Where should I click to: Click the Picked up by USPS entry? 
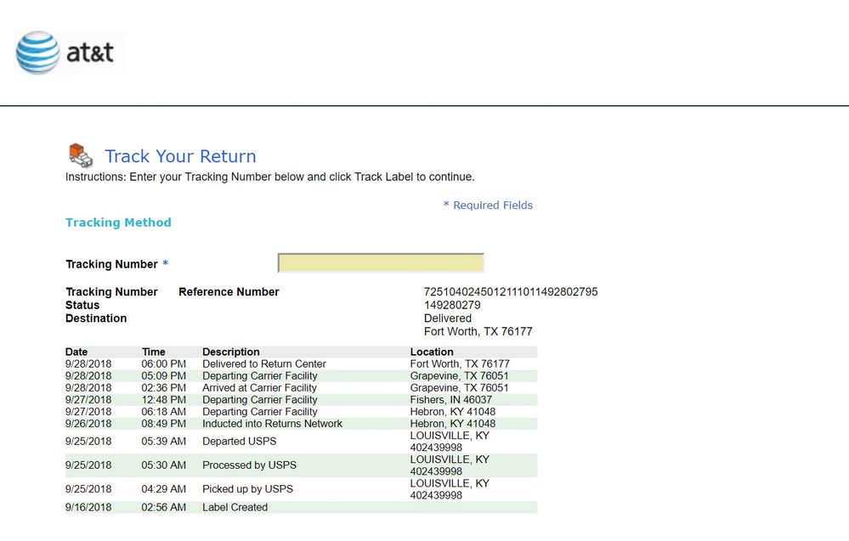[247, 489]
